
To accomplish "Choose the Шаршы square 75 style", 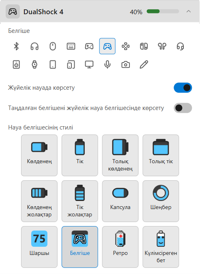I will point(39,247).
